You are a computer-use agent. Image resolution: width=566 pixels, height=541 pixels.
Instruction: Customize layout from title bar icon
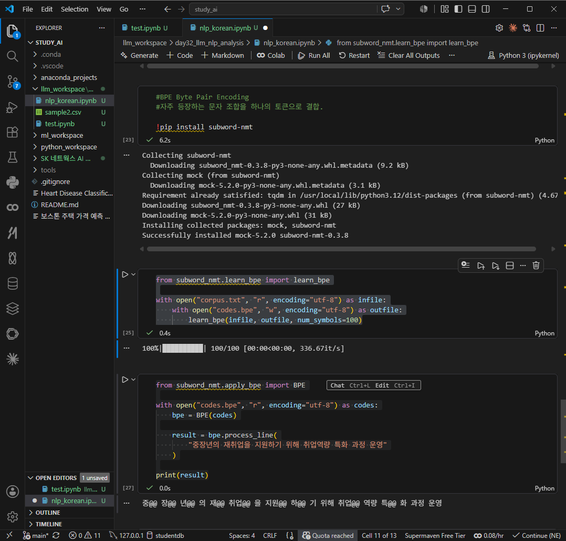pos(445,9)
